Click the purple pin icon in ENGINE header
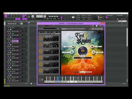Viewport: 132px width, 99px height. click(103, 26)
